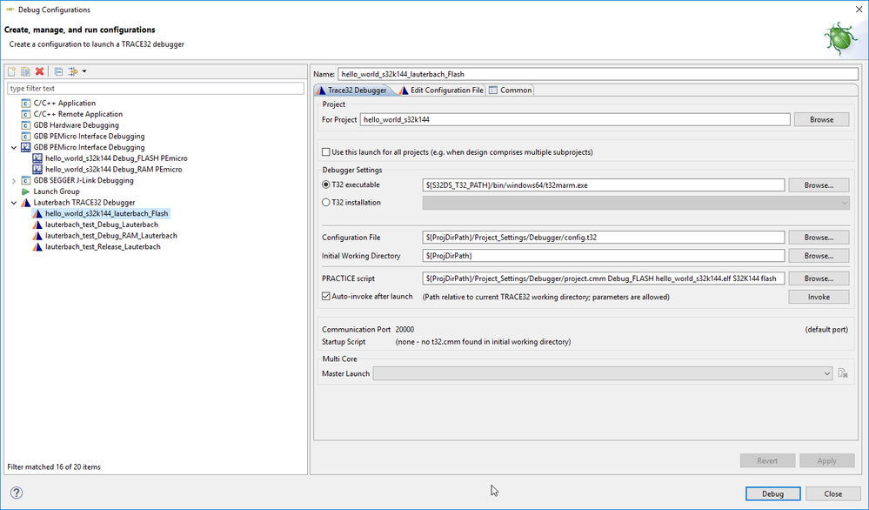
Task: Click the type filter text field
Action: [156, 89]
